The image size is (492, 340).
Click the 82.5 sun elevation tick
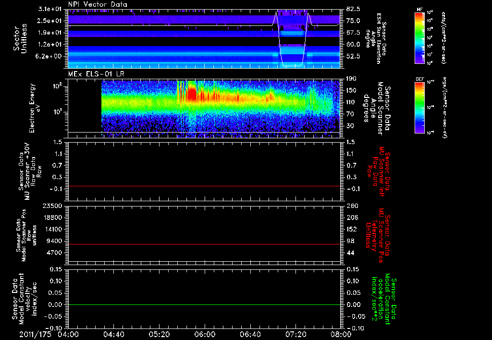(x=353, y=9)
